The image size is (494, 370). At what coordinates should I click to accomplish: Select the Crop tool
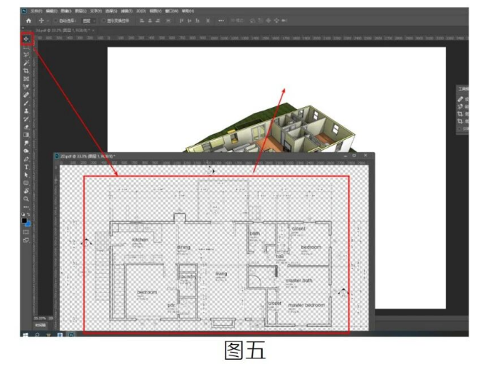coord(26,71)
